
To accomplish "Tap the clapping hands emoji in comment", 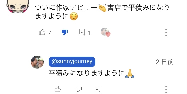I will tap(102, 8).
